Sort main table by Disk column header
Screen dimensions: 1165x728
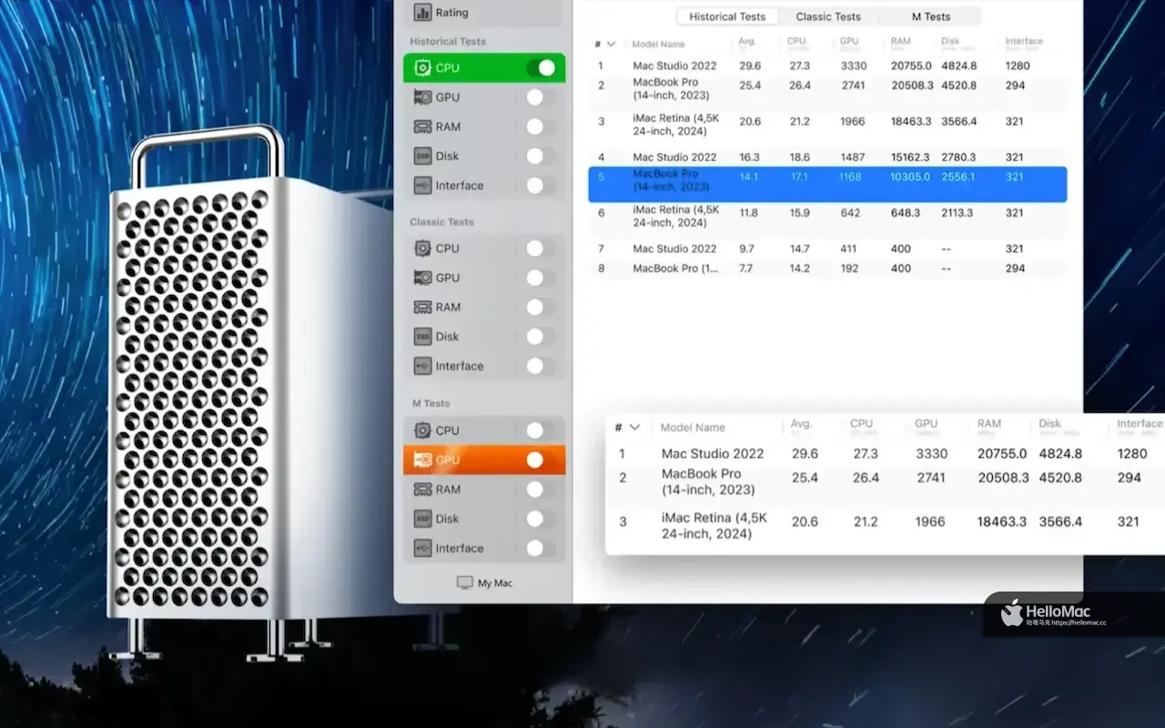pyautogui.click(x=950, y=42)
